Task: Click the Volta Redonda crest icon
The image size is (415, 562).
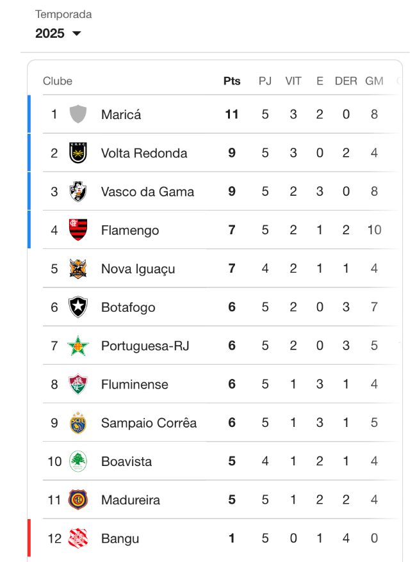Action: (x=78, y=153)
